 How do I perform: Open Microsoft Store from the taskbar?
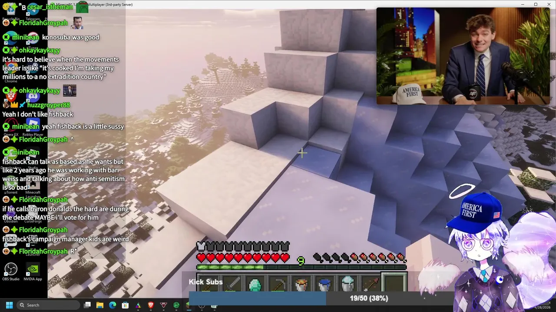(x=125, y=305)
